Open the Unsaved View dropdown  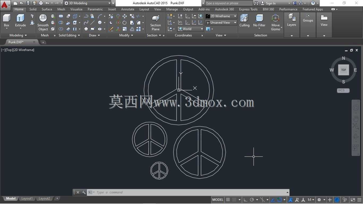coord(221,23)
